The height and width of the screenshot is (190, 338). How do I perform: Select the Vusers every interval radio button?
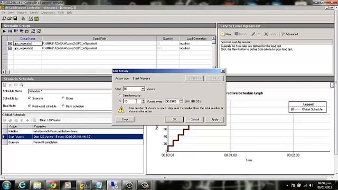click(x=120, y=101)
